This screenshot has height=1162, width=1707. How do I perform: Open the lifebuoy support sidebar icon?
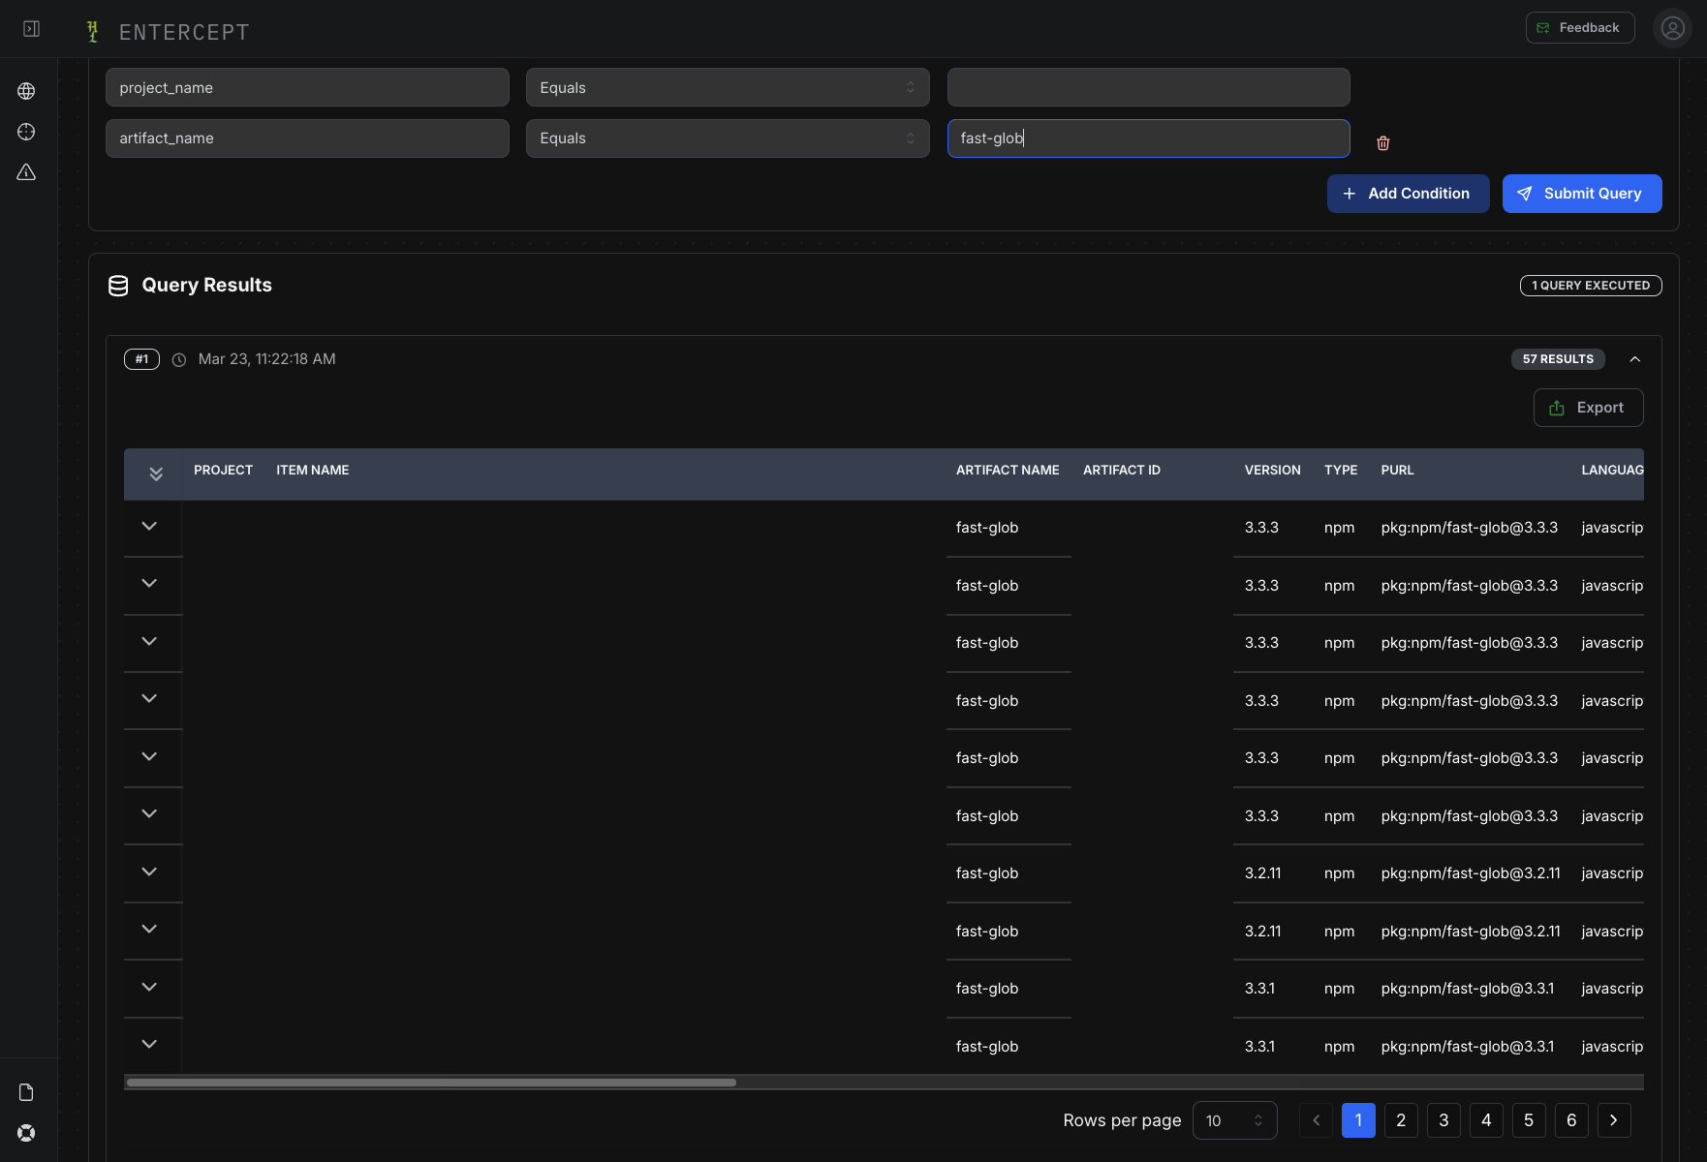click(x=26, y=1133)
